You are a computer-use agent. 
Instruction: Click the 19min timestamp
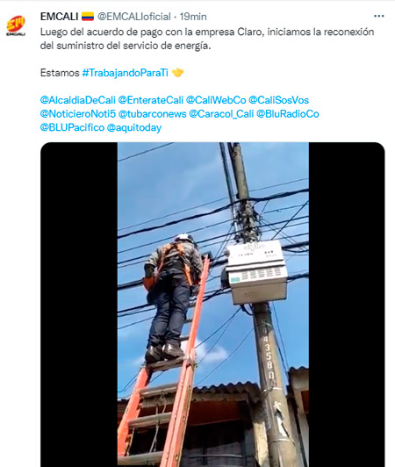pos(193,17)
